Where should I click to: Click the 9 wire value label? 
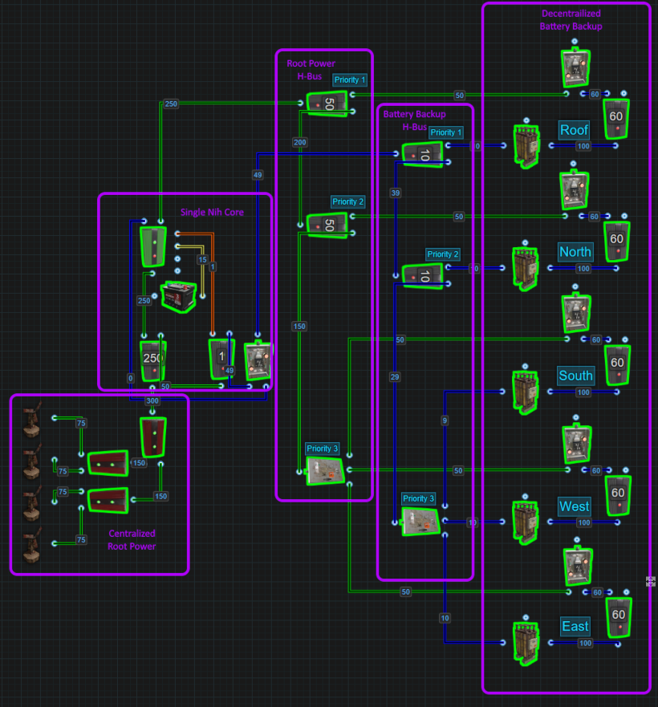coord(445,421)
